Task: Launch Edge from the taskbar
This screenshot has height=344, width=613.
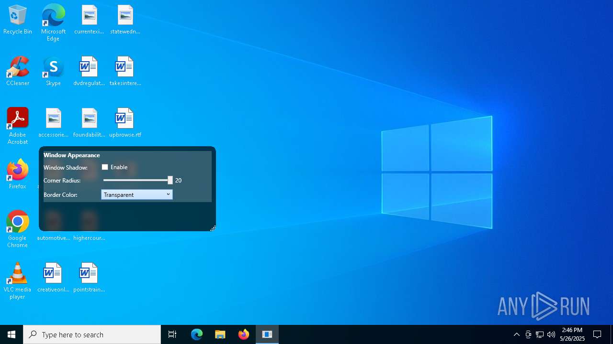Action: click(197, 334)
